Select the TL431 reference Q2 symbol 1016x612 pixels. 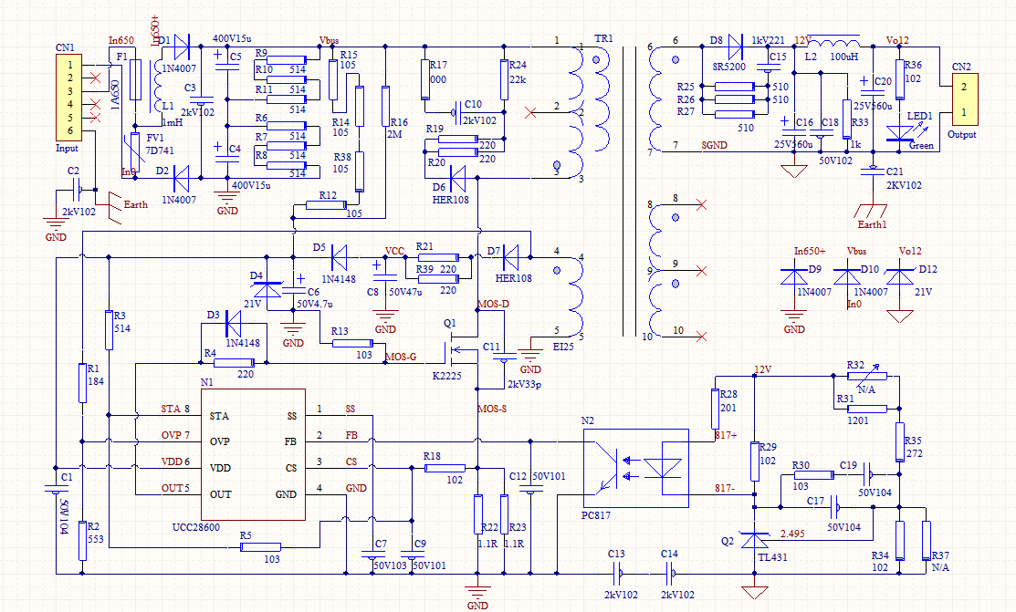(x=754, y=539)
